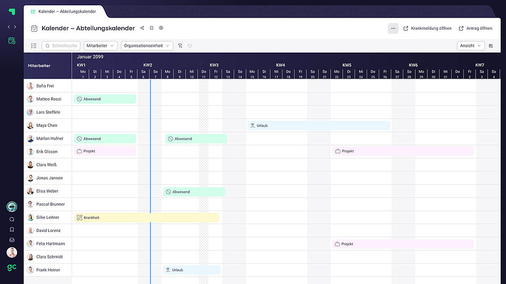Reset filters with the undo arrow icon
The image size is (506, 284).
(190, 46)
